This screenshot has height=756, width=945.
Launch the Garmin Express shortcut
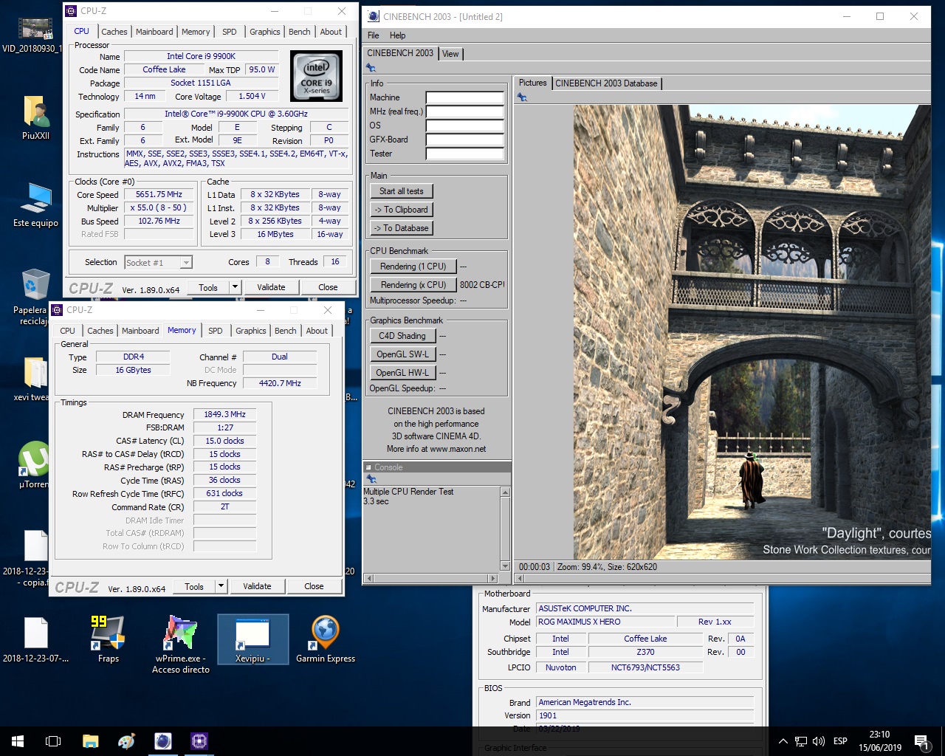(325, 639)
